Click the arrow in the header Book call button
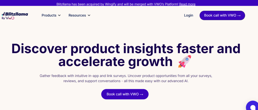Viewport: 258px width, 110px height. pyautogui.click(x=239, y=15)
